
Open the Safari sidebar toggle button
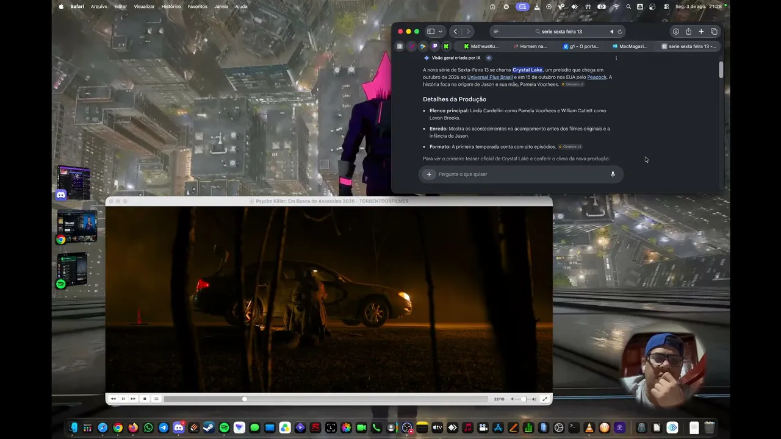[x=431, y=32]
